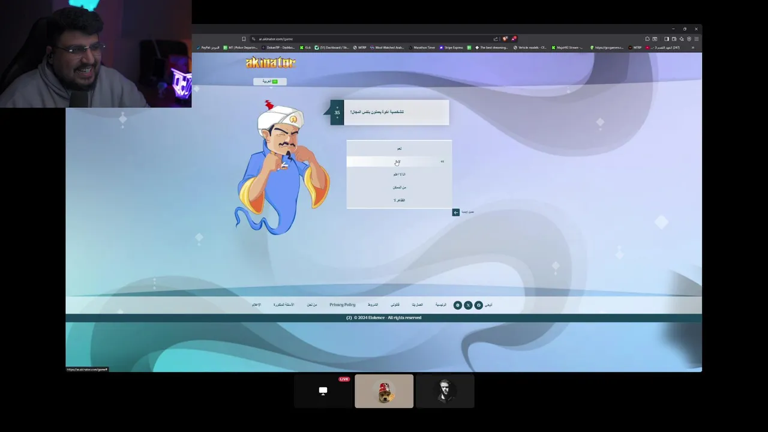Click the X (Twitter) icon in footer

(x=468, y=305)
